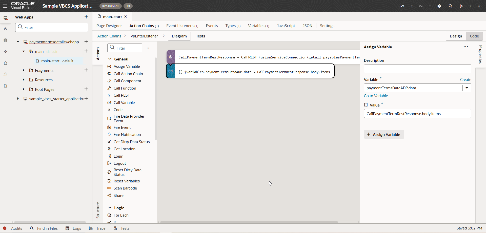Switch to Types tab
The width and height of the screenshot is (486, 233).
[x=233, y=26]
